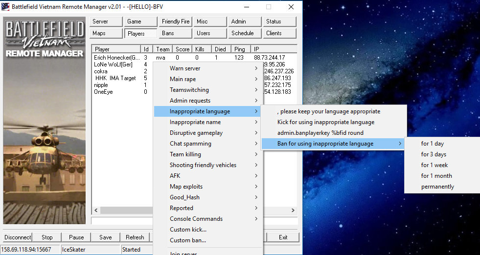Click 'Kick for using inappropriate language'
Screen dimensions: 480x255
(326, 122)
